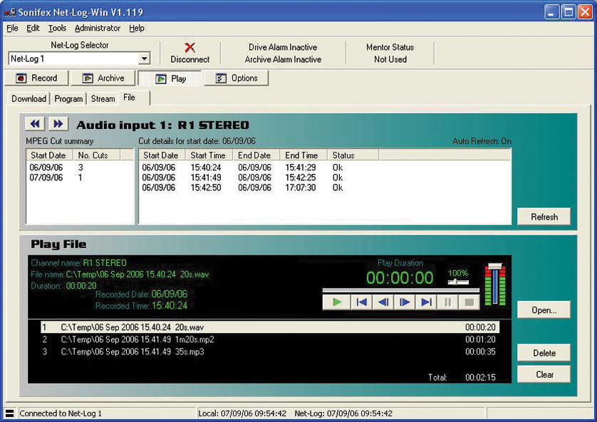The width and height of the screenshot is (597, 422).
Task: Click the Disconnect red X icon
Action: [x=190, y=48]
